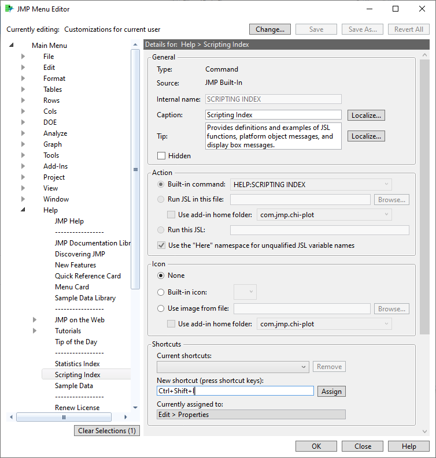Viewport: 436px width, 458px height.
Task: Open the Built-in command HELP:SCRIPTING INDEX dropdown
Action: [311, 185]
